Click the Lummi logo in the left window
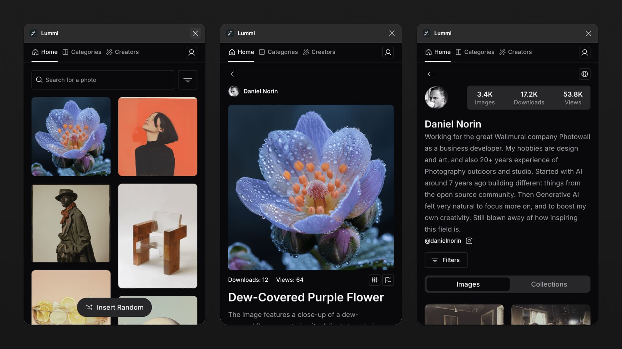 point(33,33)
